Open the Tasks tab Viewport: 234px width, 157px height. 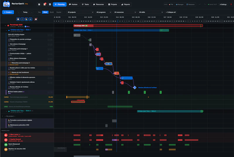pos(85,4)
